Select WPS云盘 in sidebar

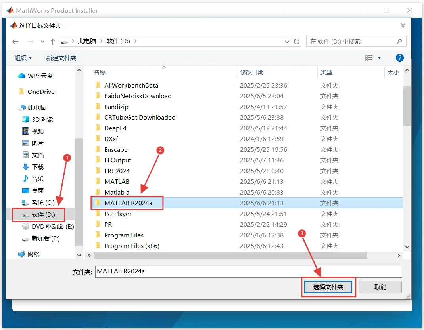point(35,76)
